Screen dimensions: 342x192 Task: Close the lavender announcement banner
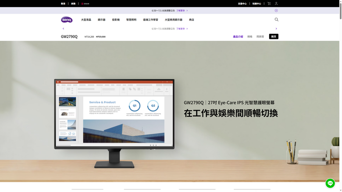(x=276, y=10)
